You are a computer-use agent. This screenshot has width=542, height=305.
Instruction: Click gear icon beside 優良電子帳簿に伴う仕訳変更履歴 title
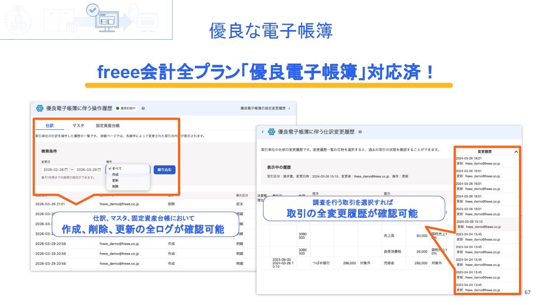271,132
